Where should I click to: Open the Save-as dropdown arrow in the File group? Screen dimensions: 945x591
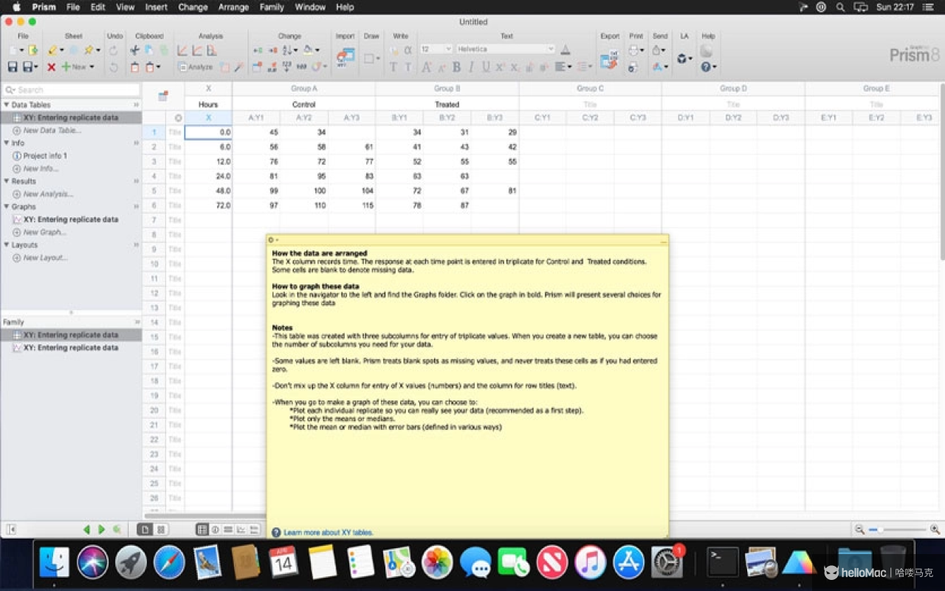pos(35,66)
